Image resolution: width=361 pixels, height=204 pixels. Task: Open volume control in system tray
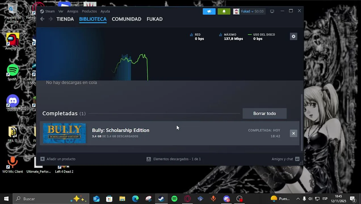tap(311, 199)
